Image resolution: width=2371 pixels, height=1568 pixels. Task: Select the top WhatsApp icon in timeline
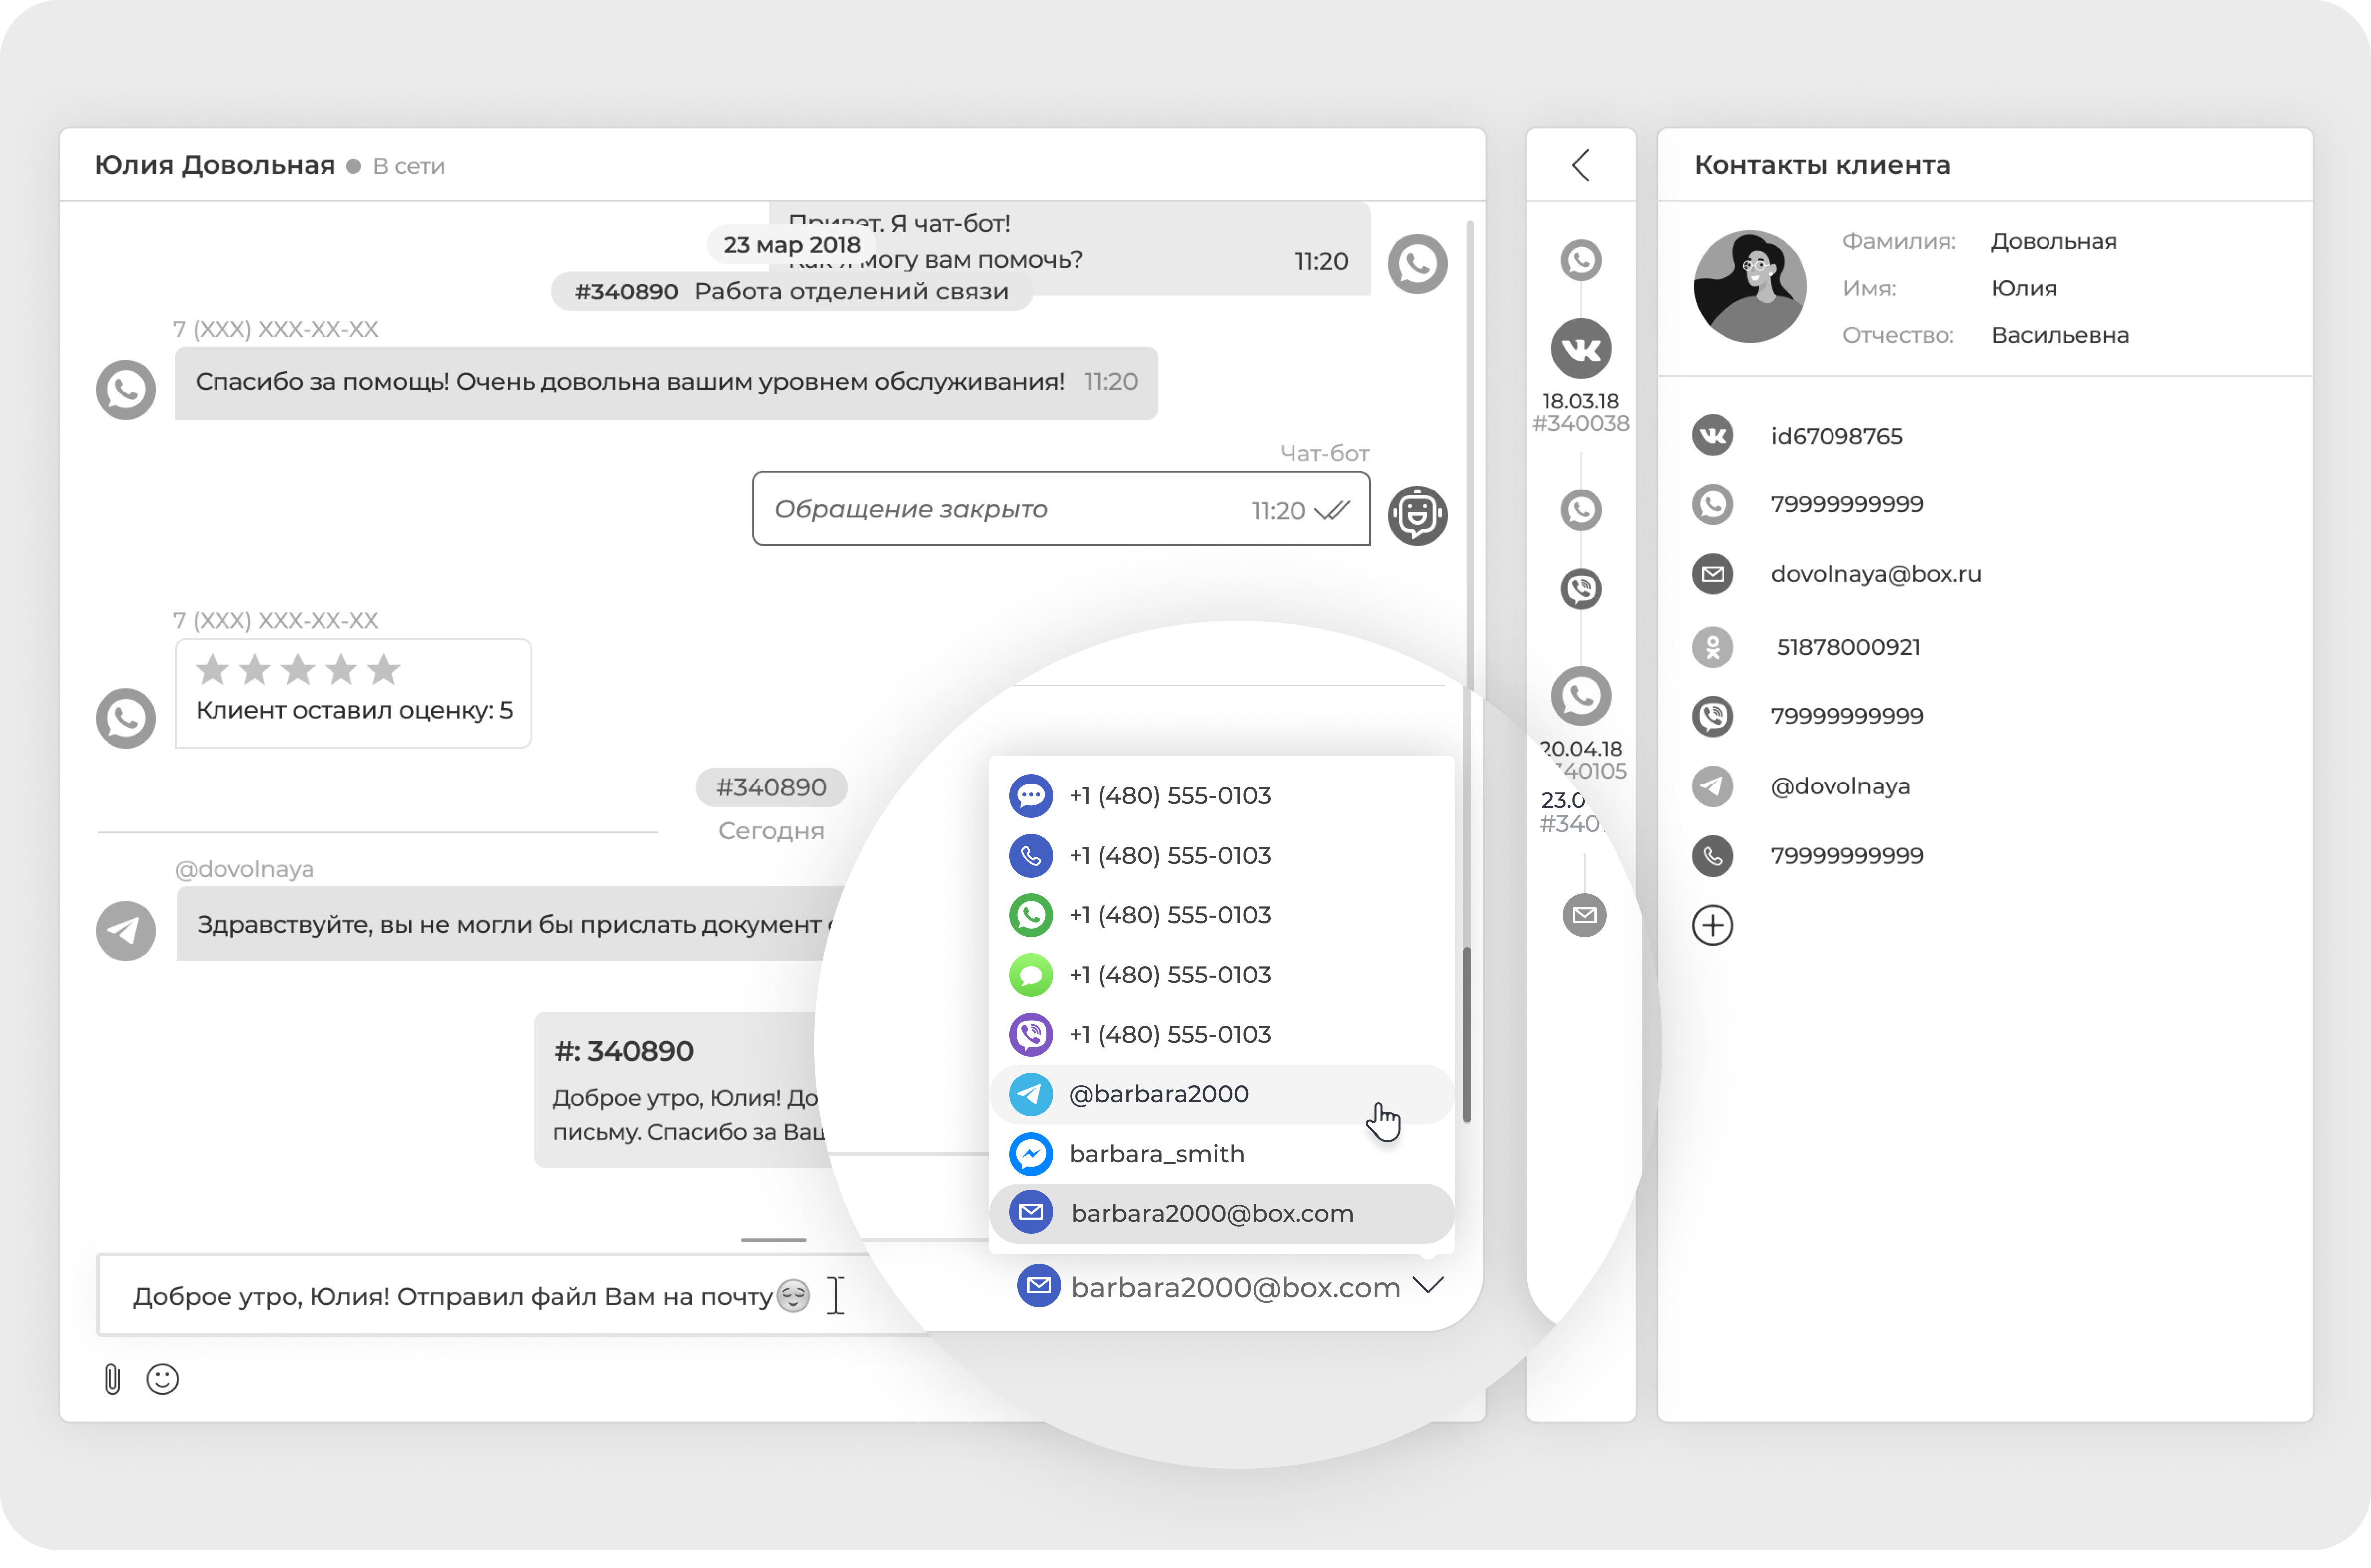[1581, 261]
